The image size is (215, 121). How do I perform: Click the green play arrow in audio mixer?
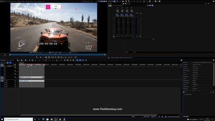[x=141, y=36]
